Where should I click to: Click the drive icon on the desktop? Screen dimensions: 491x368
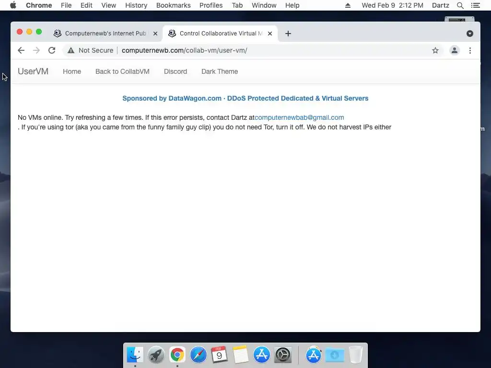click(x=459, y=19)
